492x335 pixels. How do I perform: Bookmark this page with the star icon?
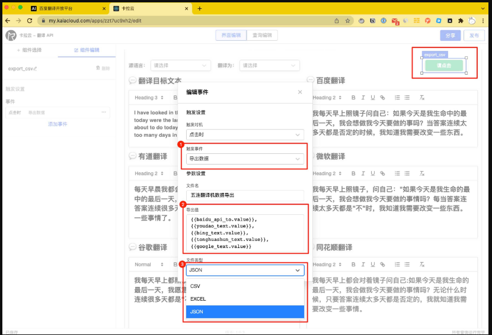click(x=347, y=21)
